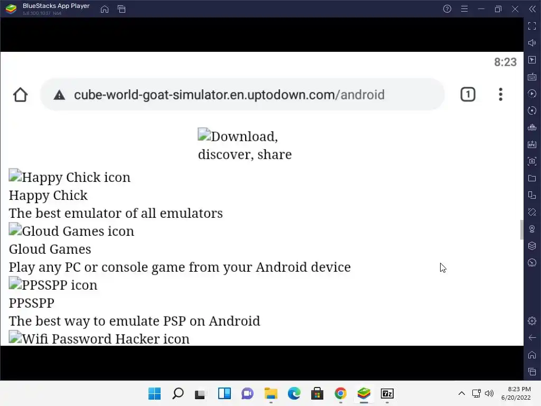Click the not-secure warning triangle icon
Image resolution: width=541 pixels, height=406 pixels.
(x=59, y=95)
